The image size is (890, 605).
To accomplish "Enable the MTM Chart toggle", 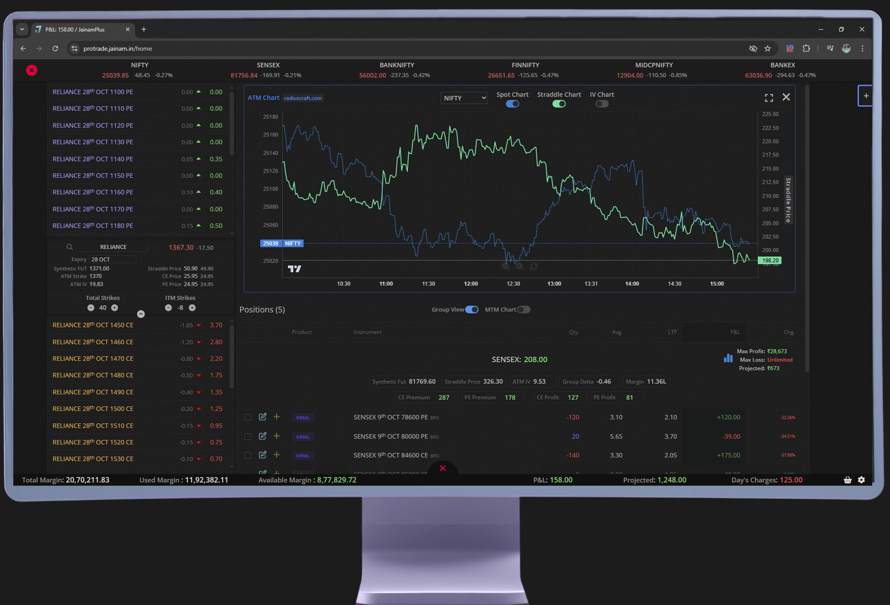I will (x=523, y=310).
